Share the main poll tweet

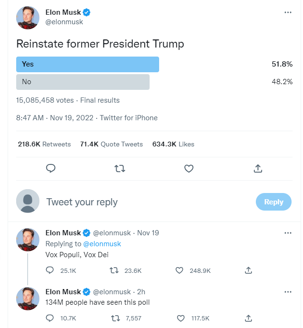tap(258, 168)
